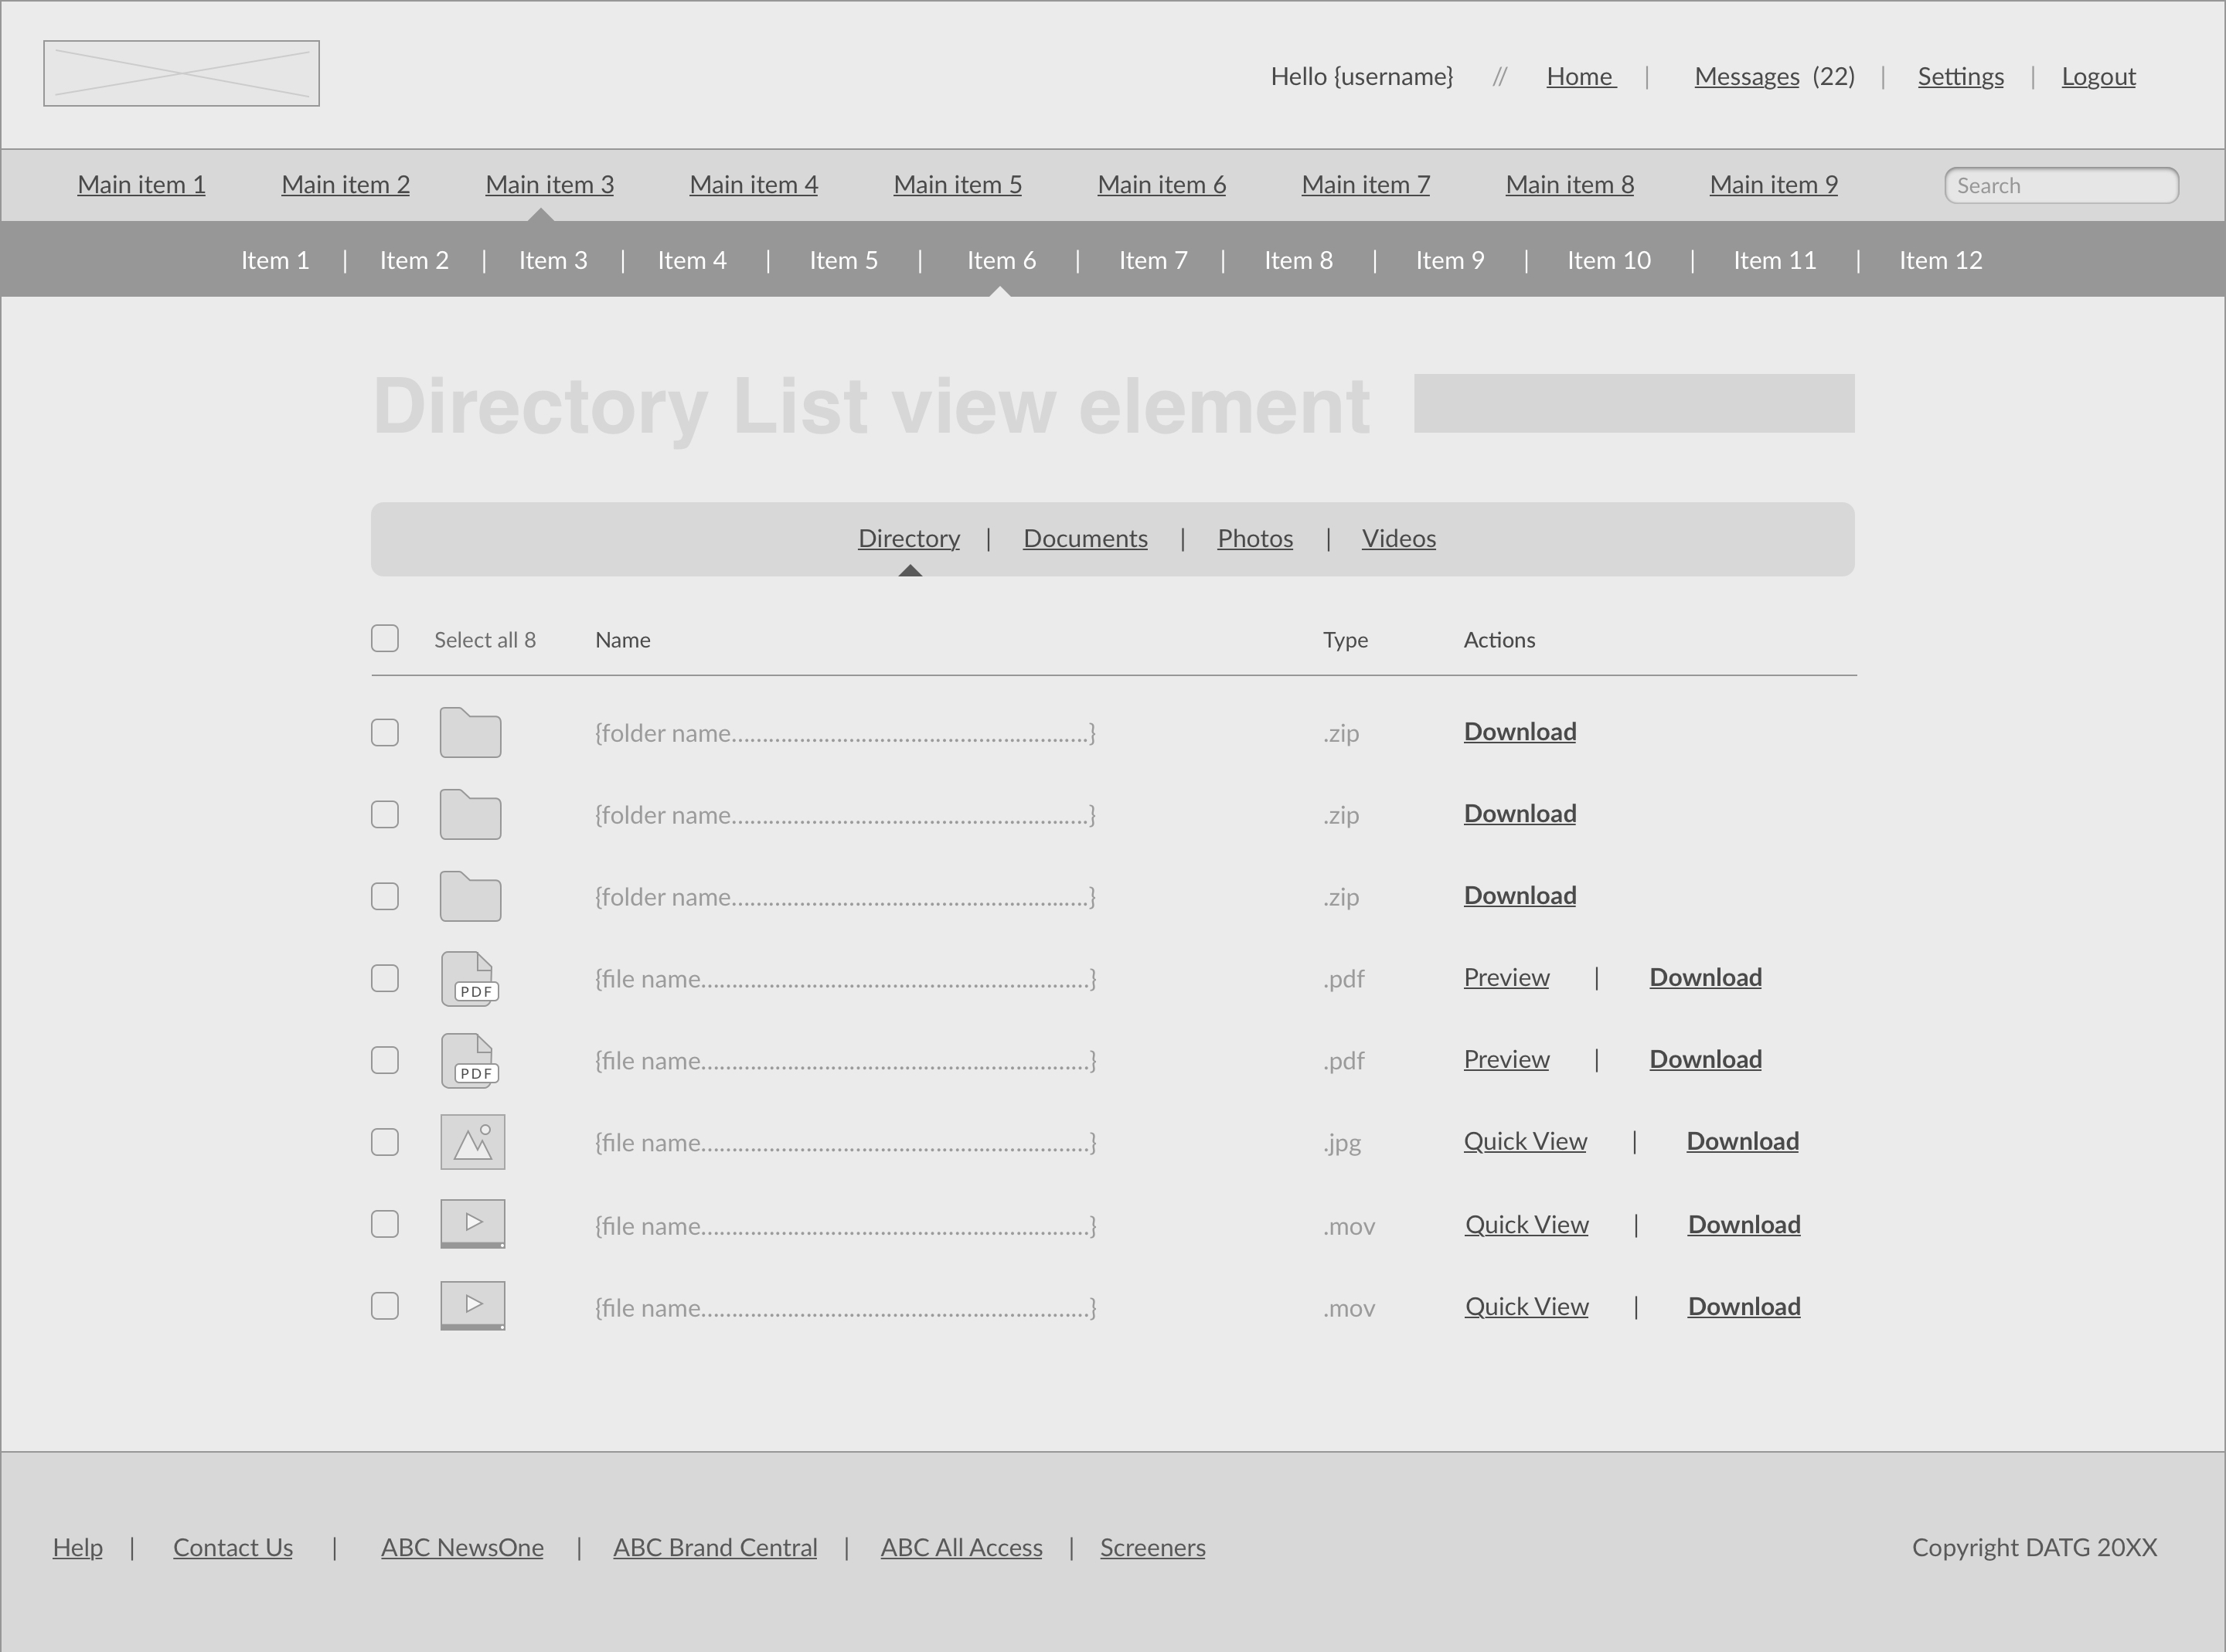Click Preview for the first PDF file

coord(1506,978)
